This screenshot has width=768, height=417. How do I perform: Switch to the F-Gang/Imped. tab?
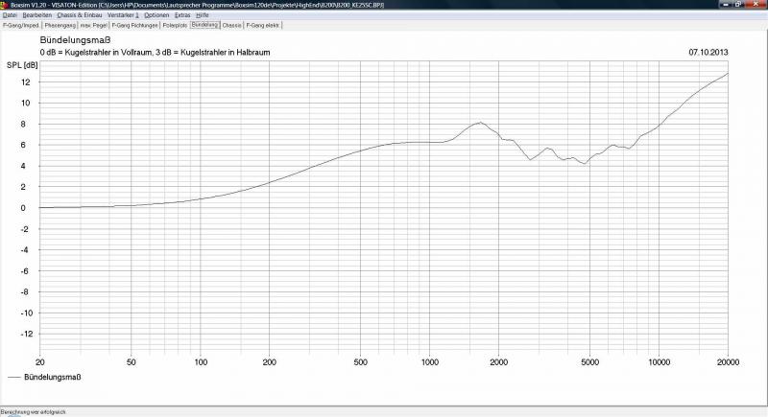[x=21, y=25]
